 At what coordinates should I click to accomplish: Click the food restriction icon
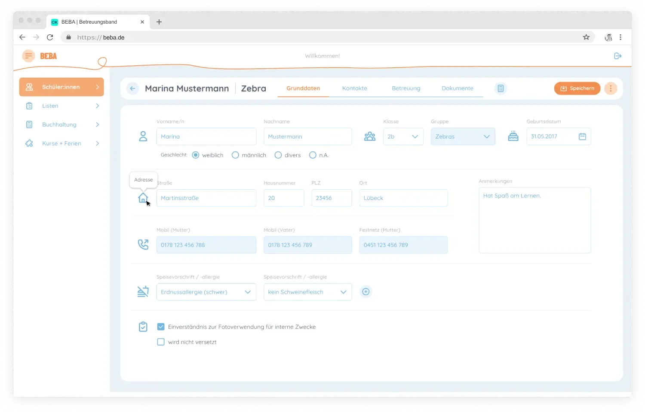[143, 291]
